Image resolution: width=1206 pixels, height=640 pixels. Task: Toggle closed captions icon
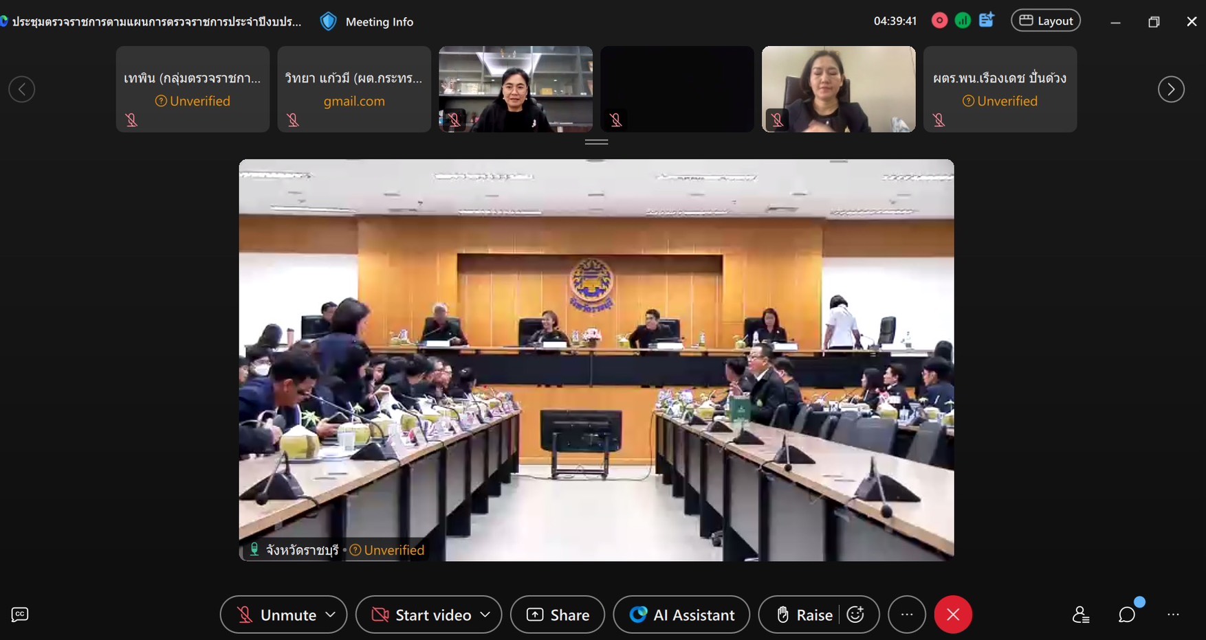[20, 615]
